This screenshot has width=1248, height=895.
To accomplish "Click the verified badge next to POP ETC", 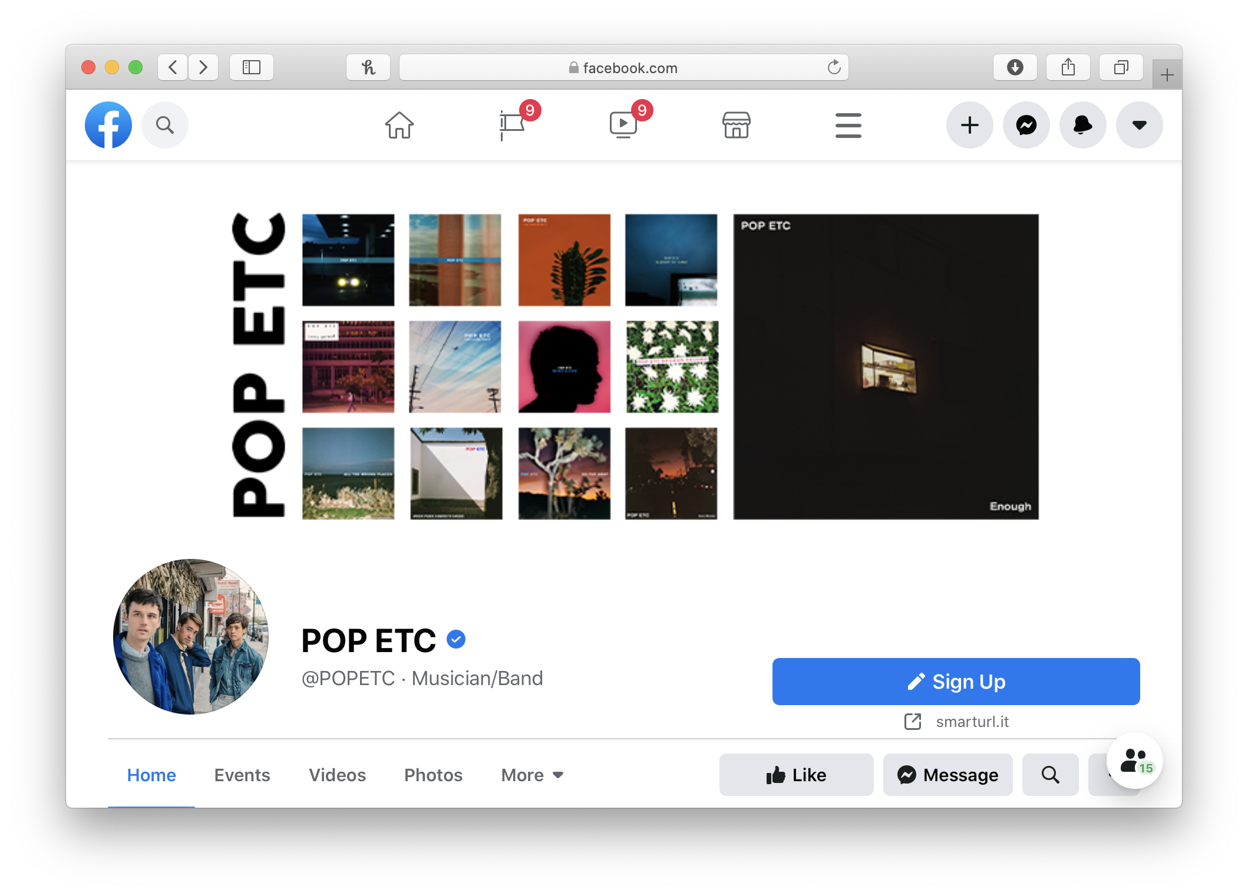I will point(456,639).
